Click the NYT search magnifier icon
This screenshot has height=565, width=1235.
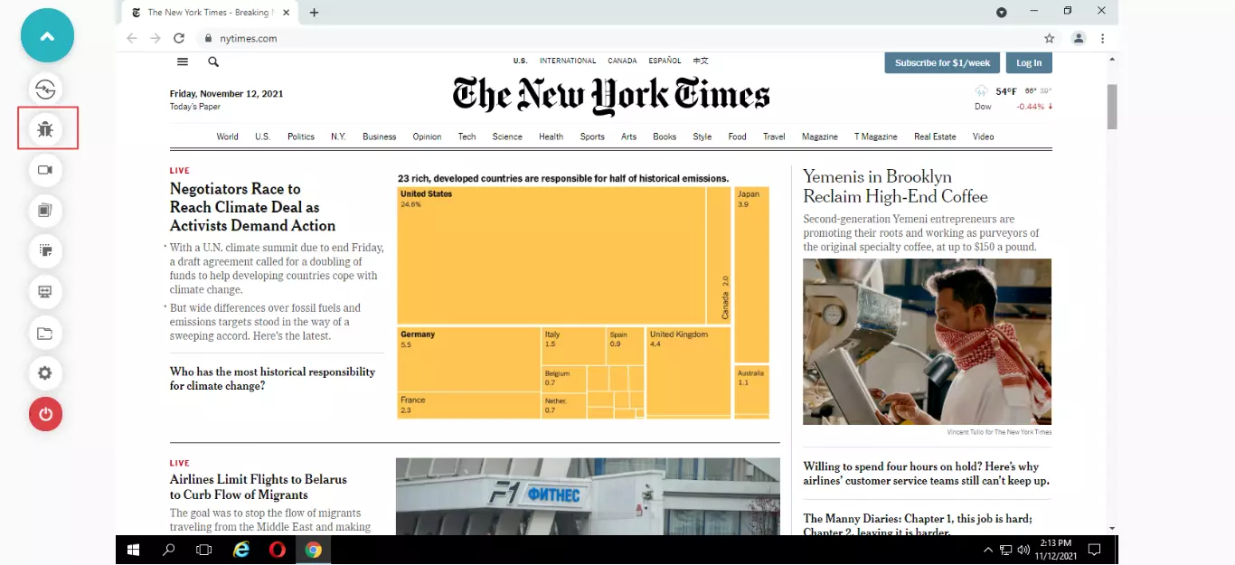click(213, 62)
